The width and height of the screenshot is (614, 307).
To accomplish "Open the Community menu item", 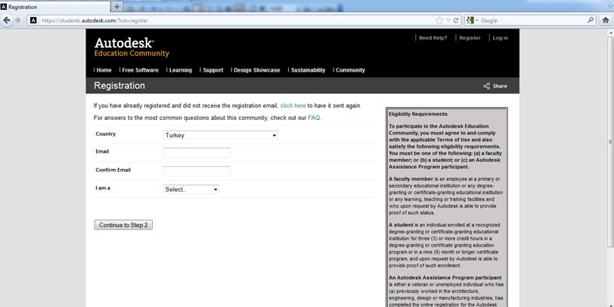I will coord(350,70).
